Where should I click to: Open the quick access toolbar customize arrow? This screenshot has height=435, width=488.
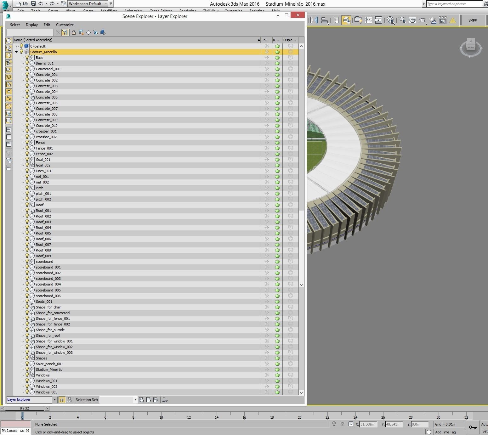click(111, 4)
